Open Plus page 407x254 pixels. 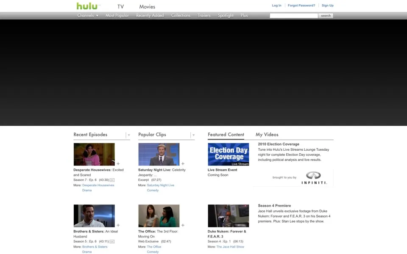[244, 16]
